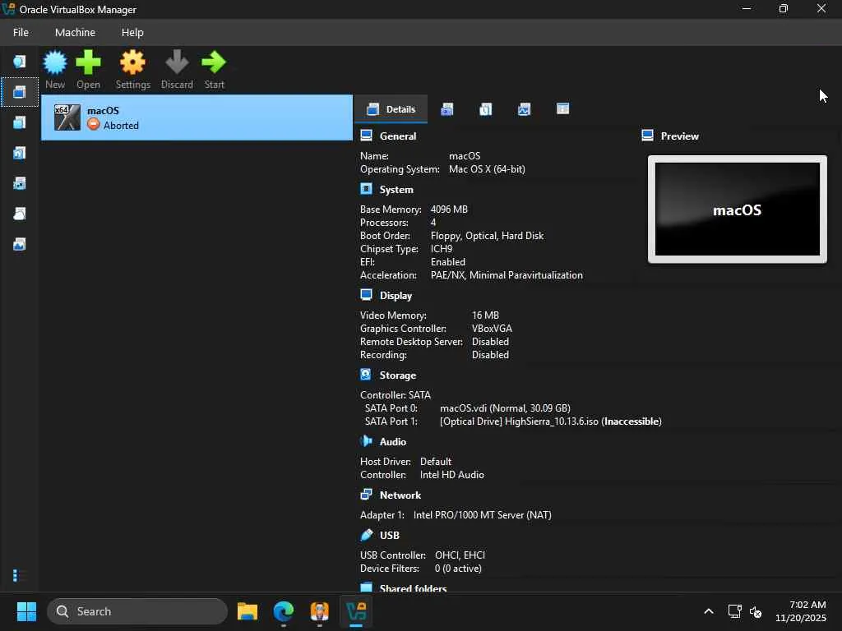This screenshot has height=631, width=842.
Task: Click the USB section heading
Action: (389, 536)
